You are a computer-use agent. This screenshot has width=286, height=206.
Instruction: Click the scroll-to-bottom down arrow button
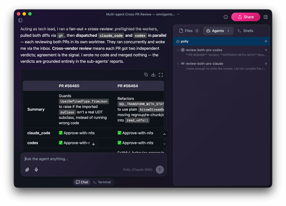click(93, 144)
